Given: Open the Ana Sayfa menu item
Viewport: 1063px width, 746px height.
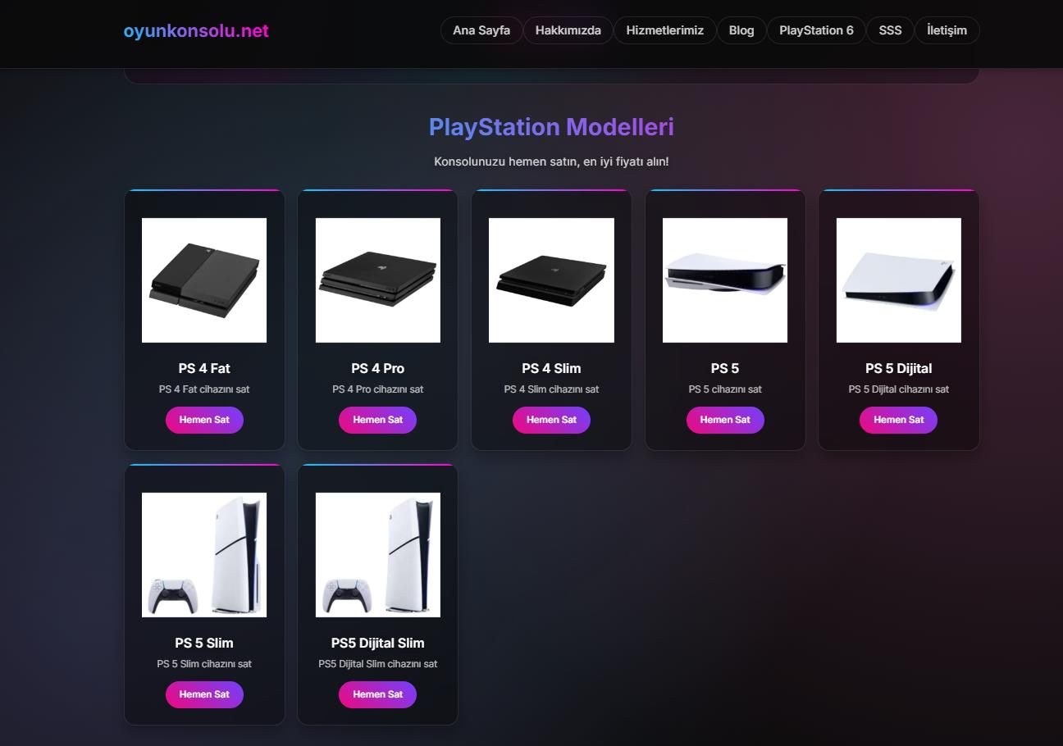Looking at the screenshot, I should 481,30.
